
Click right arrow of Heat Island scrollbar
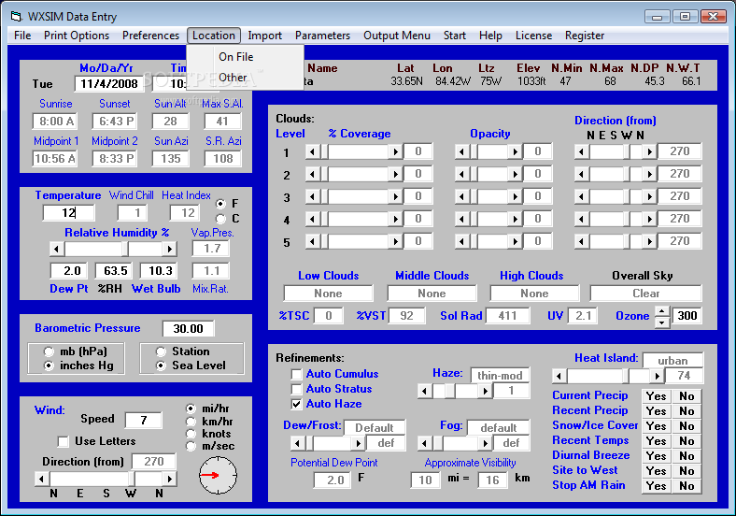tap(658, 376)
